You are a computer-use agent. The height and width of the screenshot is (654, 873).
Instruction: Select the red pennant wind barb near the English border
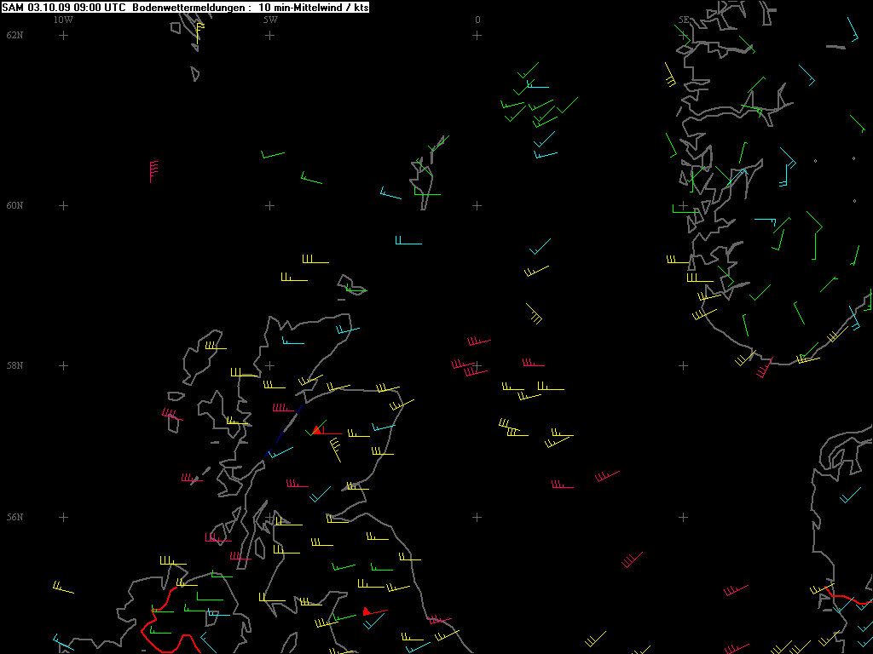point(367,611)
